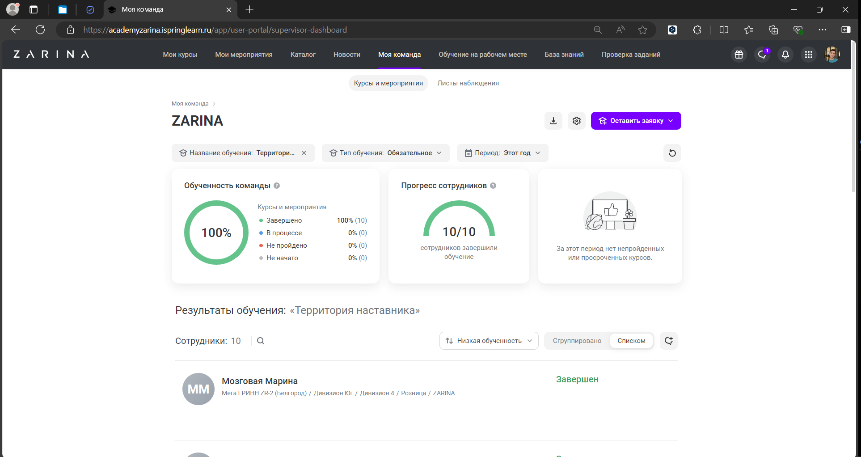Keep Списком view selected
The height and width of the screenshot is (457, 861).
[x=631, y=340]
